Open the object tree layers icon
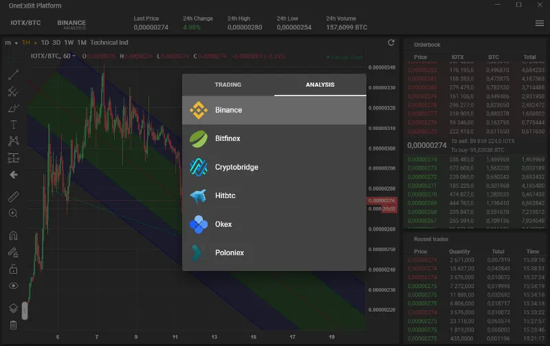 [x=13, y=308]
